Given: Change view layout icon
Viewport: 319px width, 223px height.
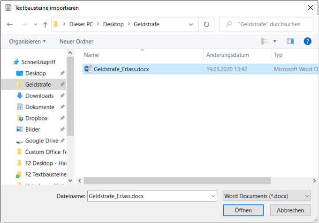Looking at the screenshot, I should click(266, 41).
